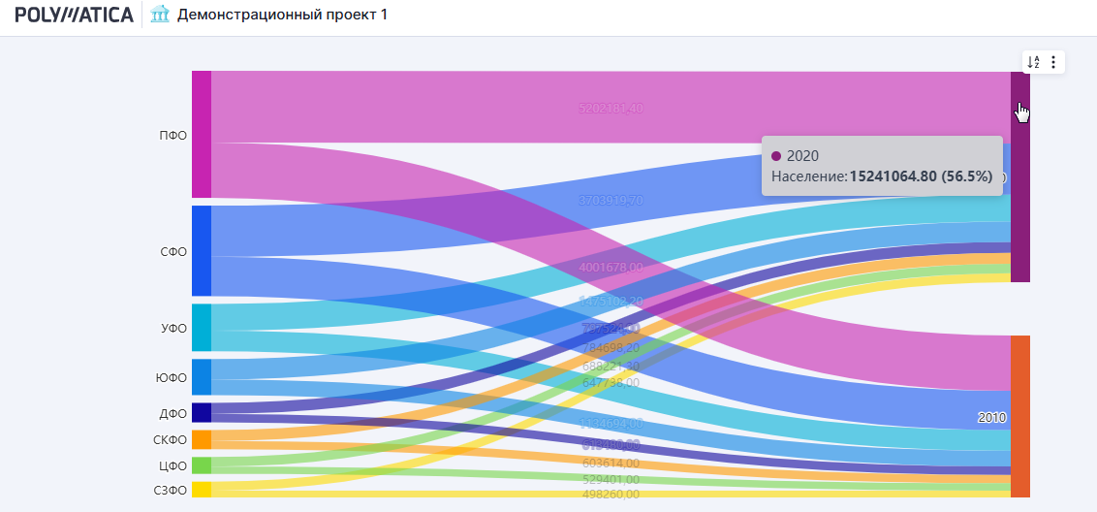Open the Демонстрационный проект 1 title
The height and width of the screenshot is (512, 1097).
(282, 16)
